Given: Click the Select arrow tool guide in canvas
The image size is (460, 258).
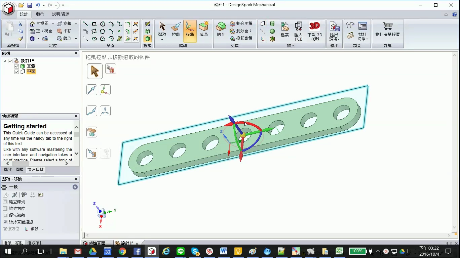Looking at the screenshot, I should [95, 71].
